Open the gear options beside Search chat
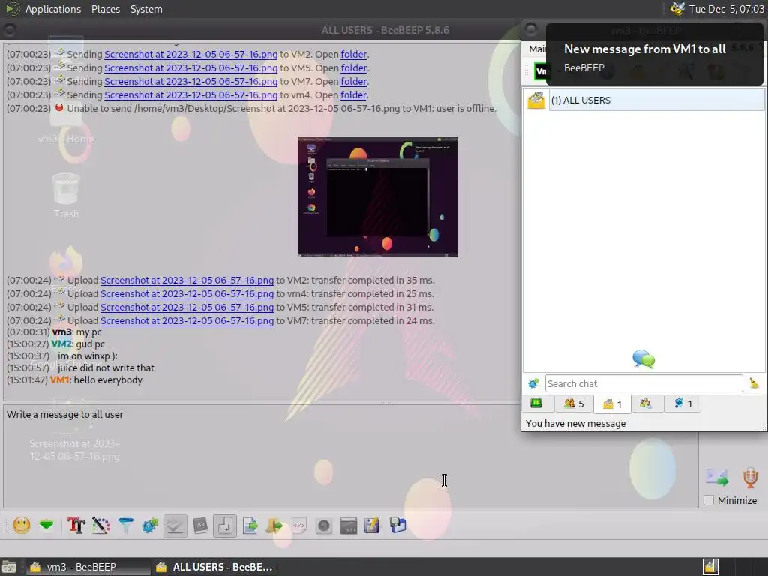The image size is (768, 576). pos(533,383)
